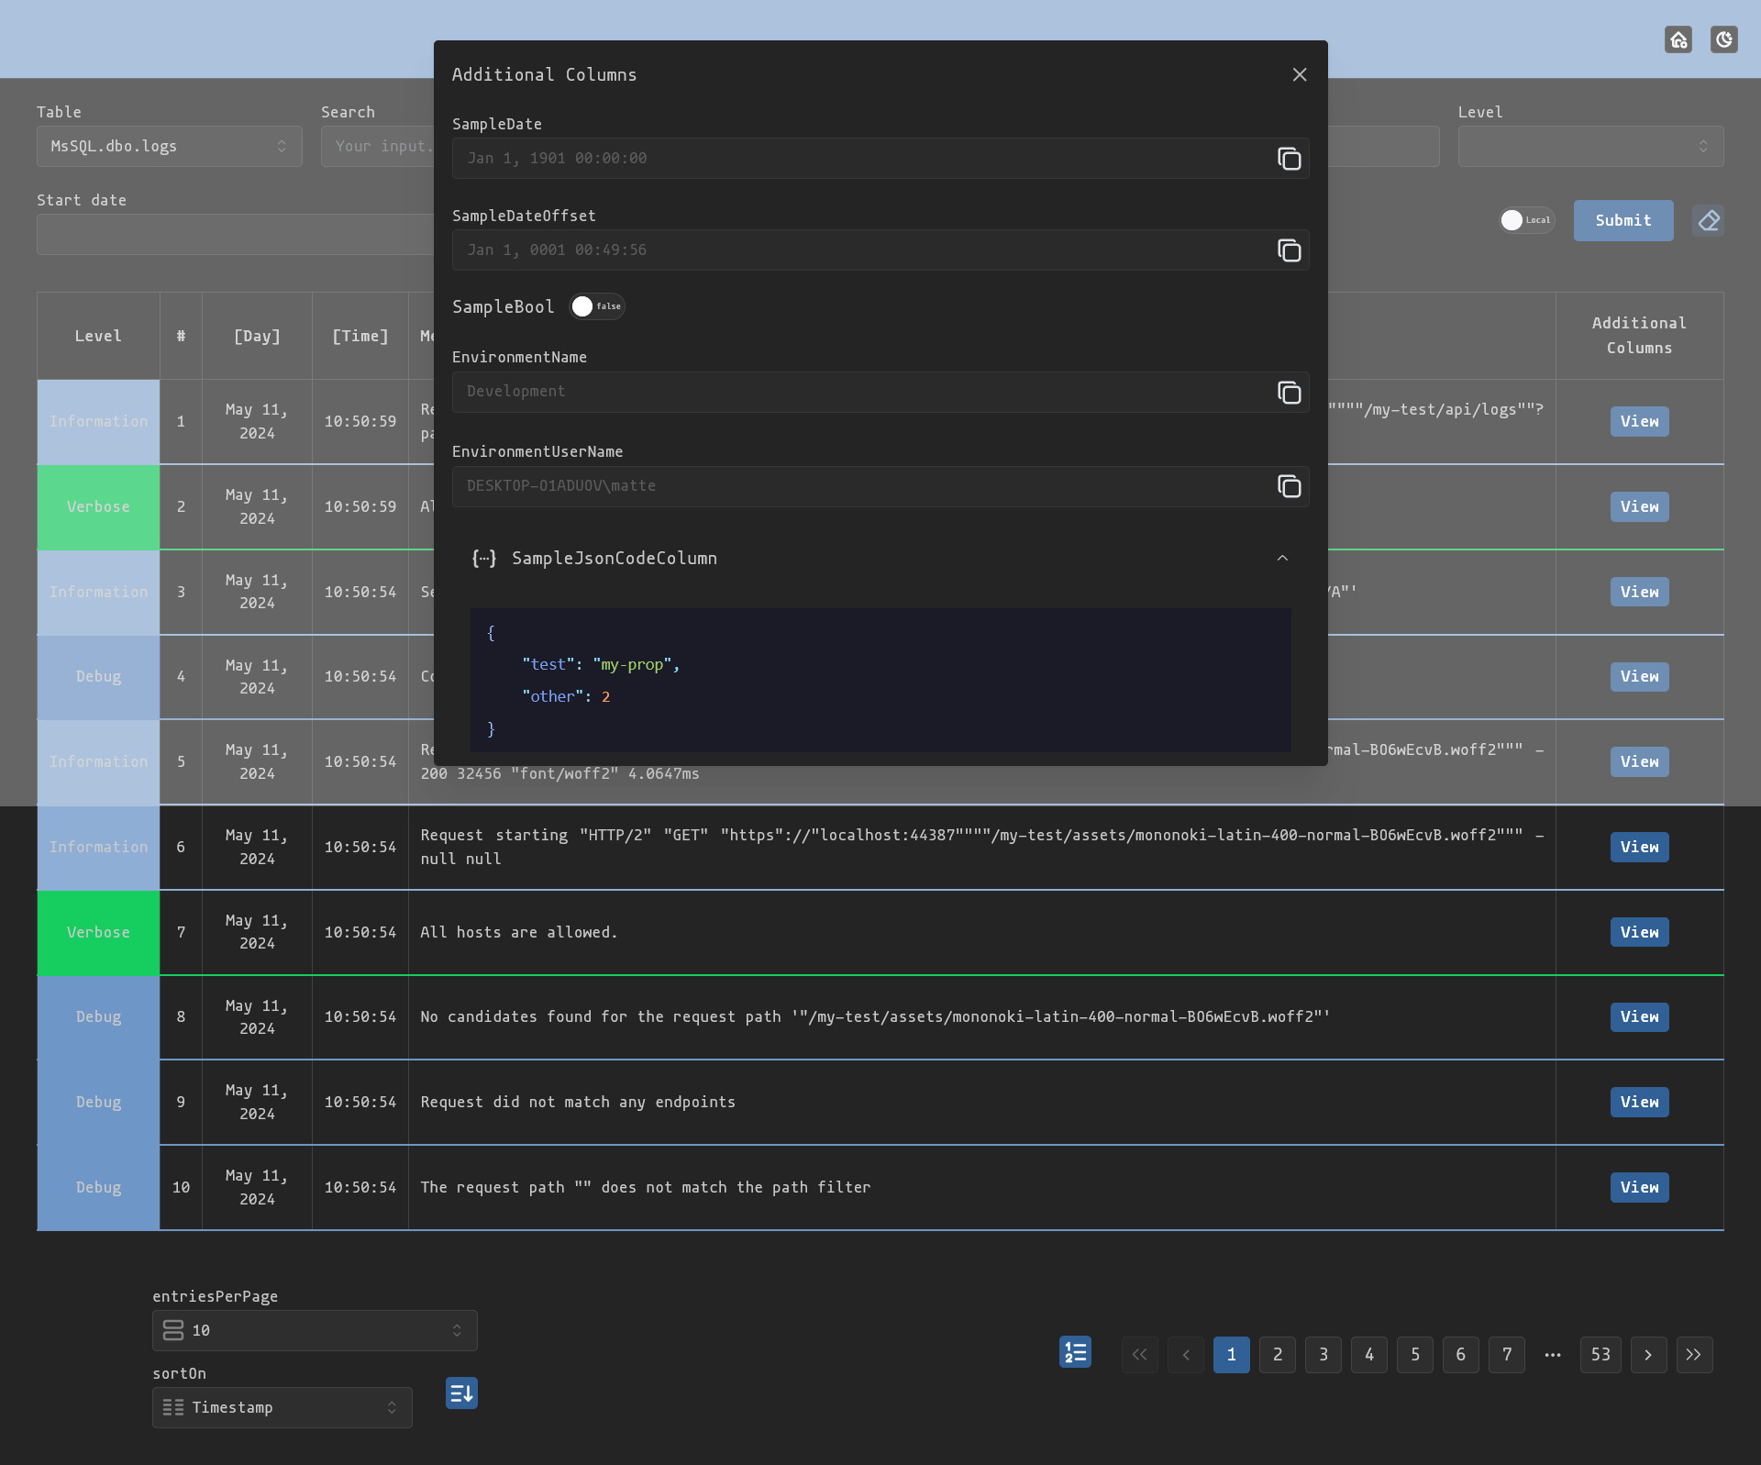This screenshot has width=1761, height=1465.
Task: Go to page 3 in pagination
Action: (1323, 1355)
